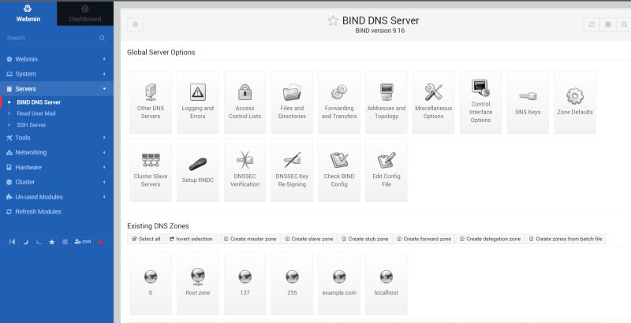Open Read User Mail in sidebar

[36, 113]
